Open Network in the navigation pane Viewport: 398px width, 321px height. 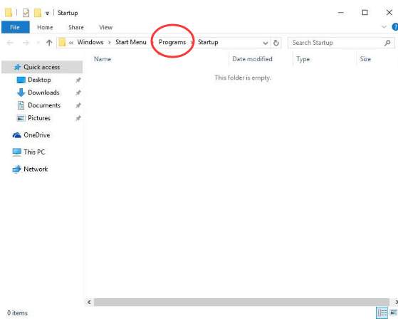pos(36,169)
